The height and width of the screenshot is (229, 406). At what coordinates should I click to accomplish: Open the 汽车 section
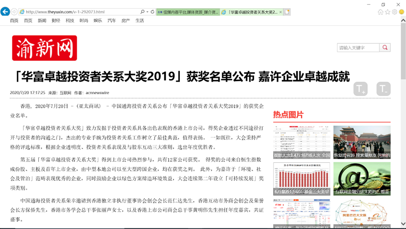coord(112,21)
